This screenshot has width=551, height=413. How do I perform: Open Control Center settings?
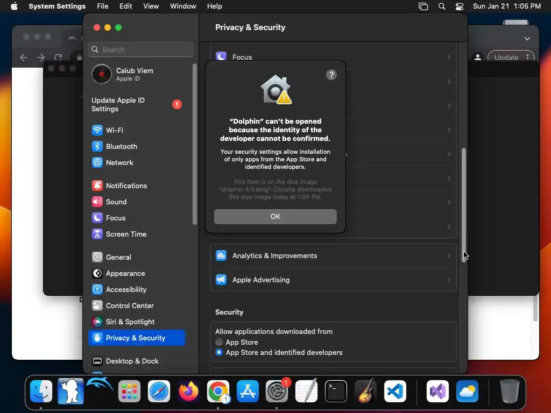click(x=136, y=306)
